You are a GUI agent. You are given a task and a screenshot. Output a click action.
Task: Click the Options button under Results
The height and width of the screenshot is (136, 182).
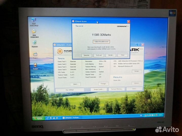136,83
